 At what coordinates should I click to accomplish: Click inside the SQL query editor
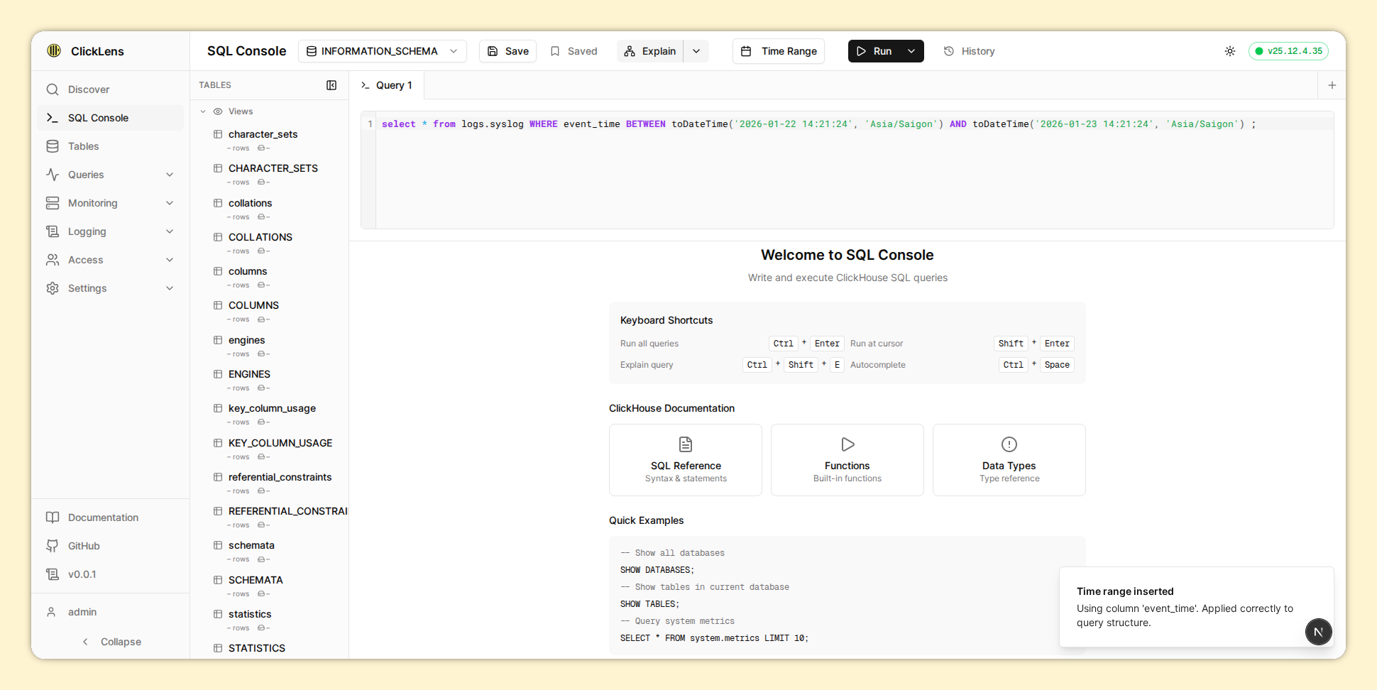tap(852, 177)
